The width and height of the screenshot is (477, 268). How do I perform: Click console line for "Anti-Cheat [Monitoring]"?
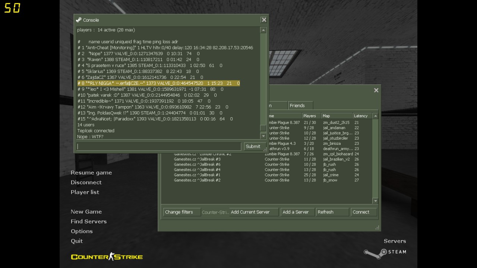point(165,48)
